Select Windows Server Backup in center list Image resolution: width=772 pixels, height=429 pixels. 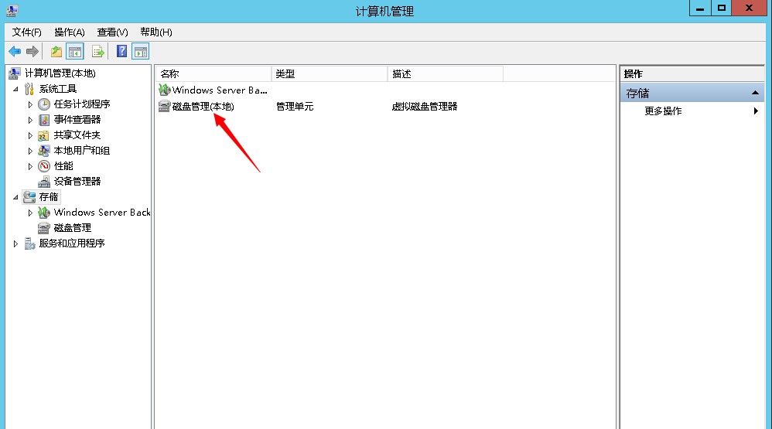(x=219, y=90)
